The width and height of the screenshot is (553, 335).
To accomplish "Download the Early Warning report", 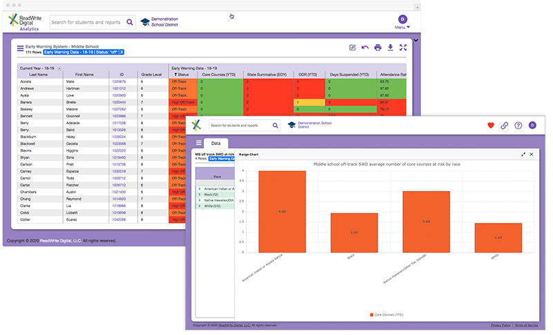I will pos(391,48).
